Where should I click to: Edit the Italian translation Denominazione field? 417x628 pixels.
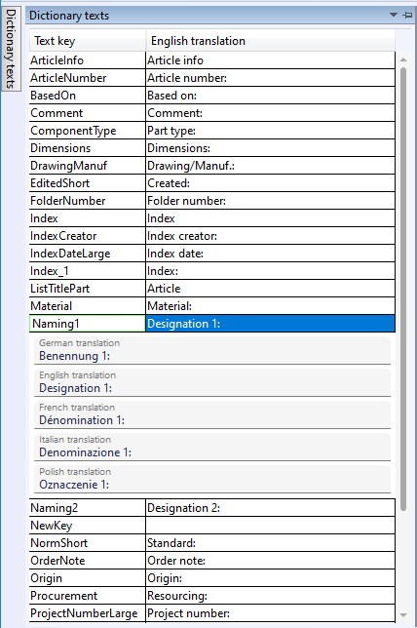pyautogui.click(x=212, y=447)
